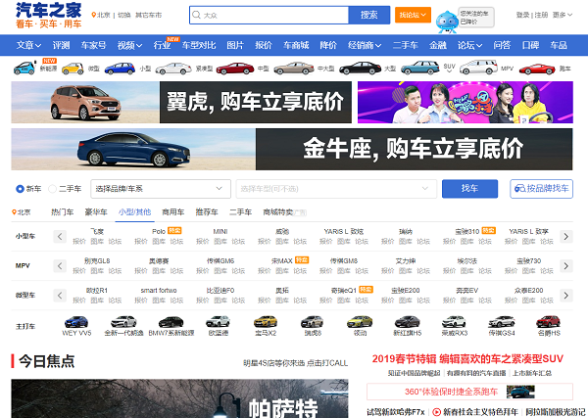Screen dimensions: 588x418
Task: Click the 注册 link
Action: (541, 15)
